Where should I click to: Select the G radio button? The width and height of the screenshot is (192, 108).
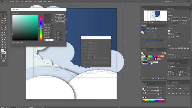click(45, 35)
